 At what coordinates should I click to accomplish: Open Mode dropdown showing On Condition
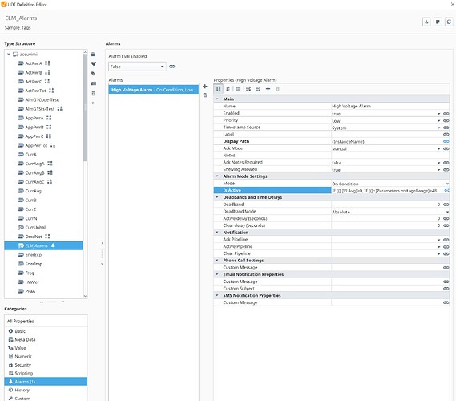coord(390,184)
